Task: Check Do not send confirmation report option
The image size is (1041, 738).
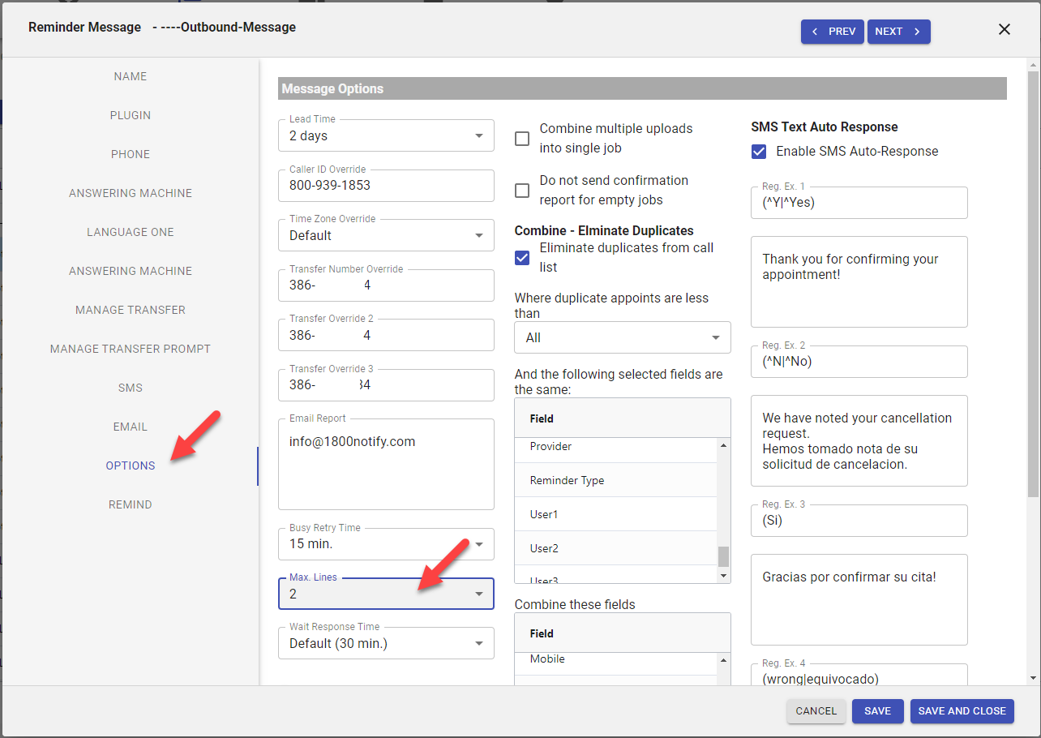Action: pyautogui.click(x=523, y=191)
